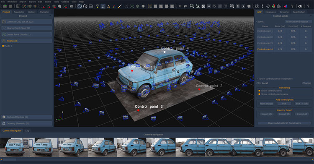Image resolution: width=314 pixels, height=164 pixels.
Task: Click the red-blue chart icon in toolbar
Action: pos(286,6)
